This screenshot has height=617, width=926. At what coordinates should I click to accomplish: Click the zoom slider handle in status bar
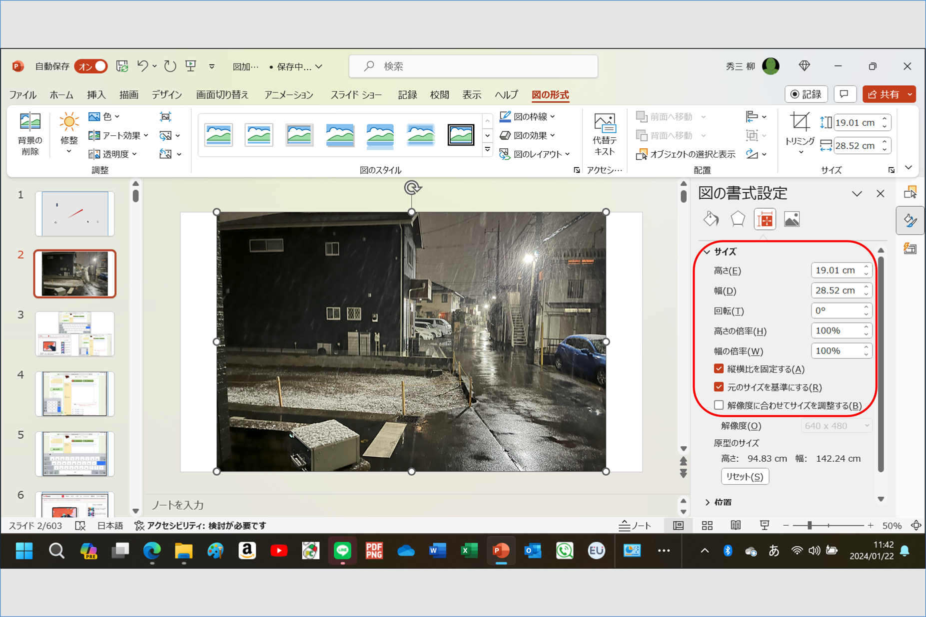[x=810, y=525]
